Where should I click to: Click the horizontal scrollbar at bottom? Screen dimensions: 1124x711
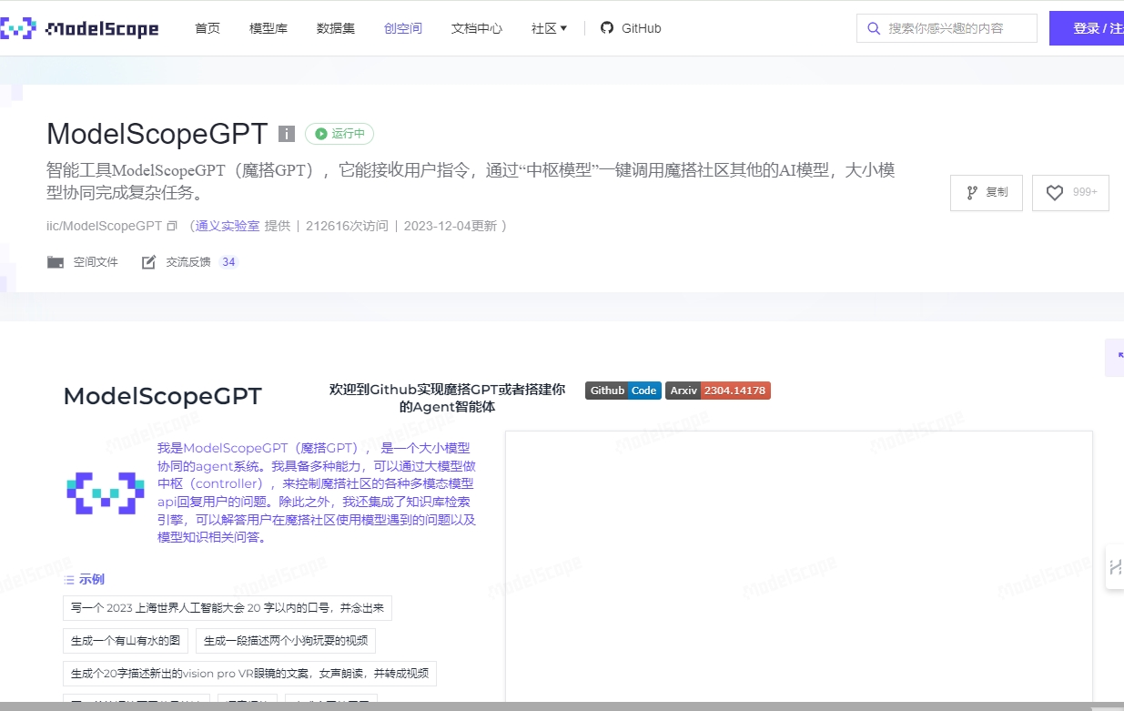[x=562, y=706]
